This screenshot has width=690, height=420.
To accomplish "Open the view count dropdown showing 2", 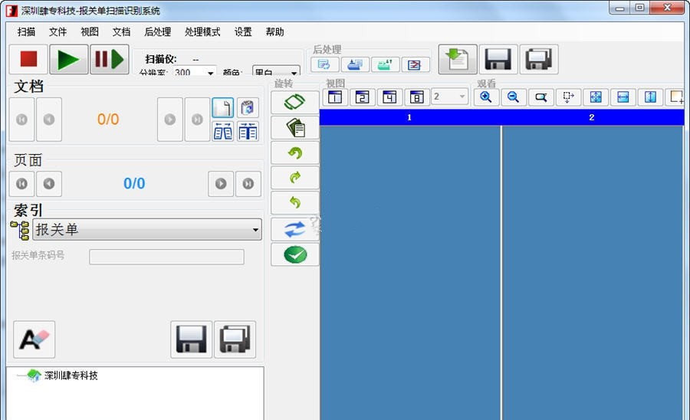I will [x=449, y=97].
